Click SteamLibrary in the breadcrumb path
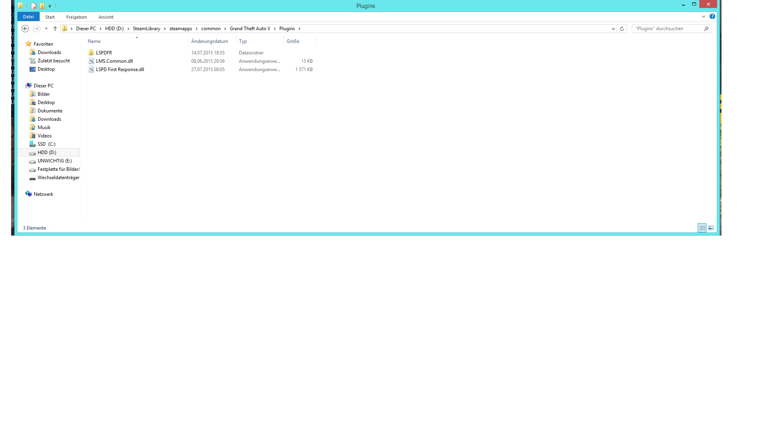 point(146,29)
